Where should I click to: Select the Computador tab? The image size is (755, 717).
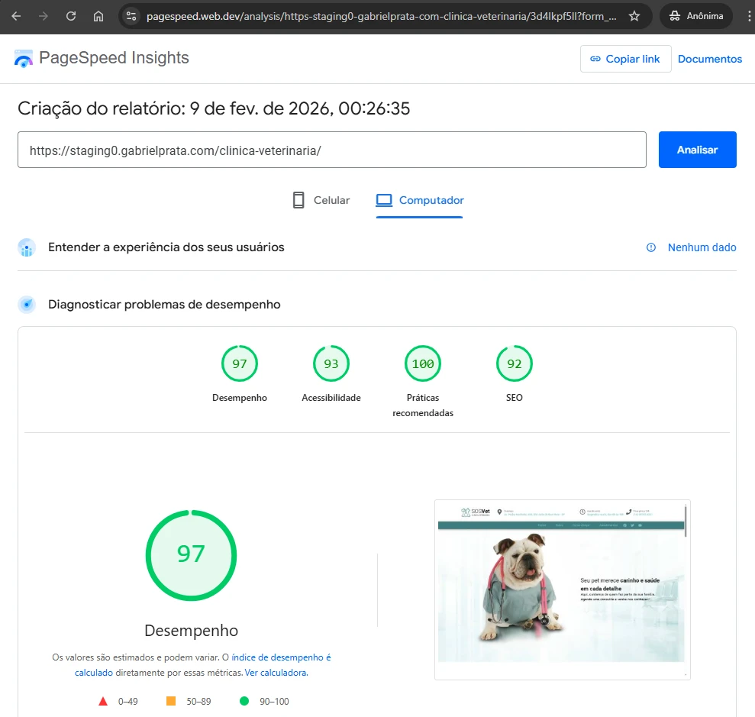click(x=420, y=200)
